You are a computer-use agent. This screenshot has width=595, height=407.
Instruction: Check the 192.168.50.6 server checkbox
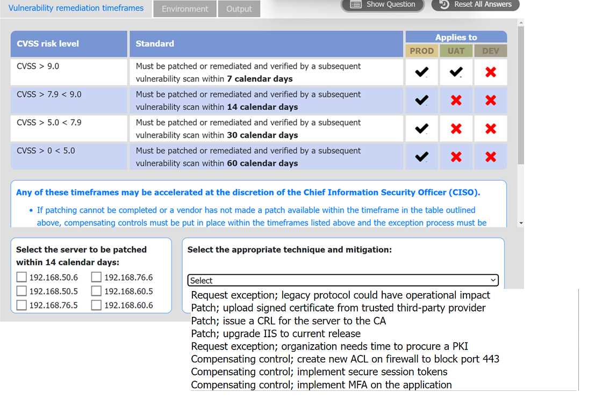(21, 277)
